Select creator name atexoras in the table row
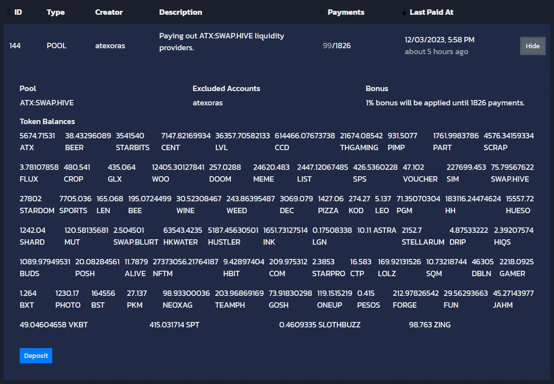The width and height of the screenshot is (554, 384). (x=109, y=45)
